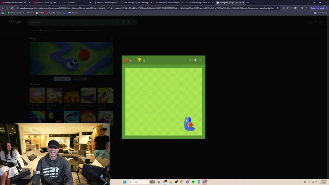The width and height of the screenshot is (329, 185).
Task: Click the blue snake head
Action: click(x=188, y=119)
